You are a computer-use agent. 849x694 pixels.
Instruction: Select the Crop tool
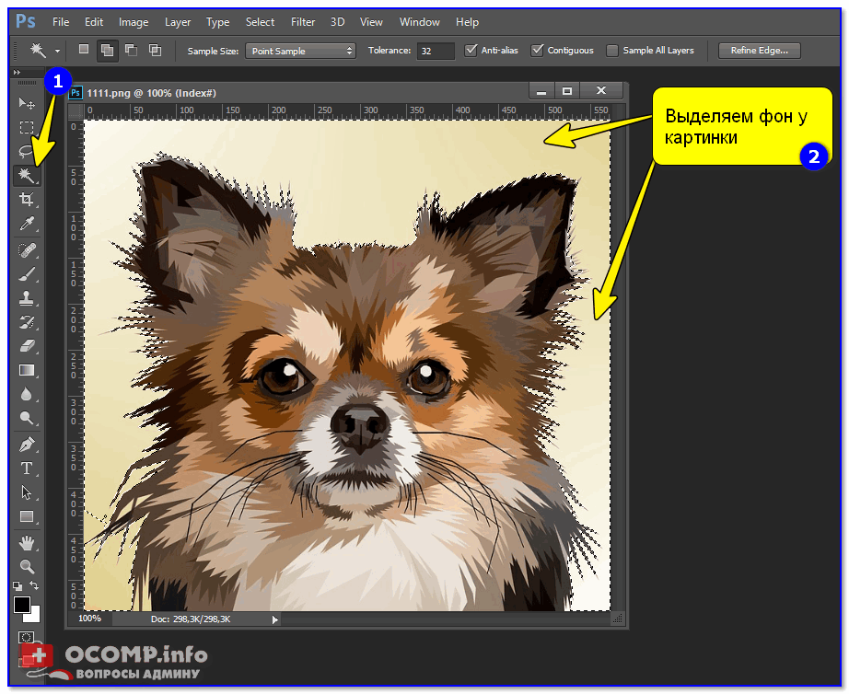(27, 200)
